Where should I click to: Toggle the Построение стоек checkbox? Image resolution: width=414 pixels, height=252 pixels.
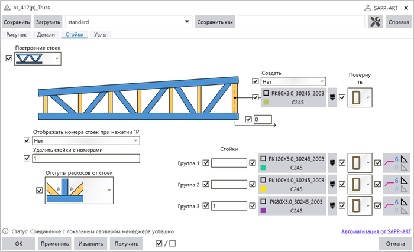8,58
